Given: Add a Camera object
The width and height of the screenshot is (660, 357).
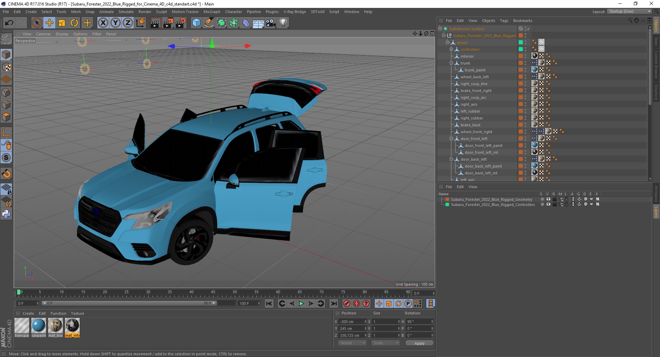Looking at the screenshot, I should coord(271,23).
